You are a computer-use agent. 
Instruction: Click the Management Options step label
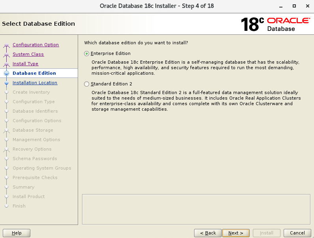(36, 140)
